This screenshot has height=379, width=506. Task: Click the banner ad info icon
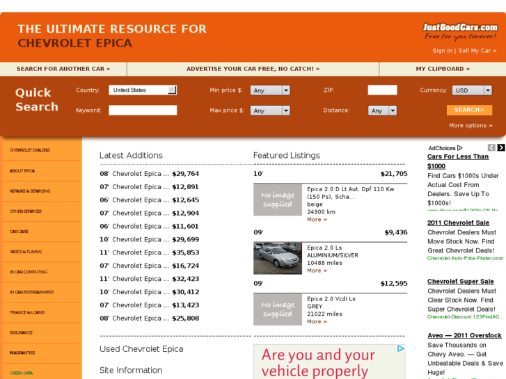pyautogui.click(x=401, y=349)
